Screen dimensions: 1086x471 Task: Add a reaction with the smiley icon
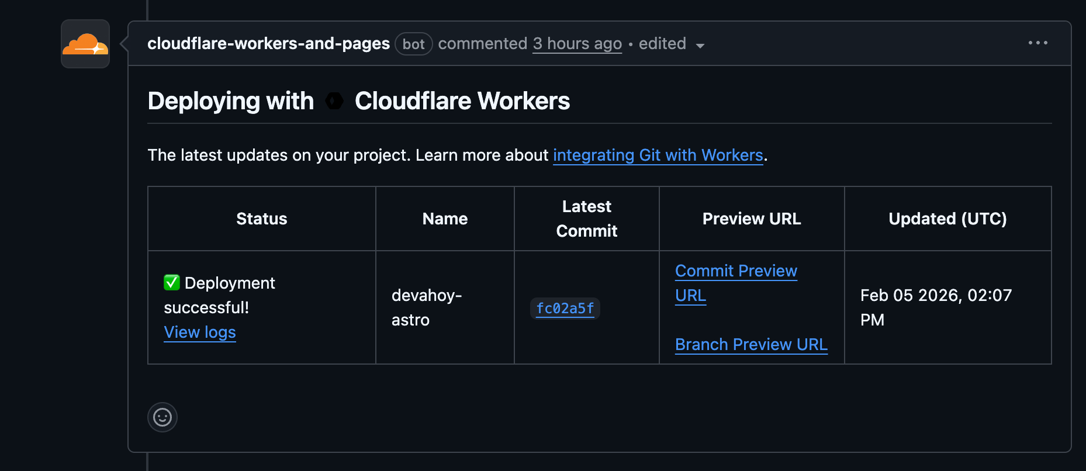(162, 417)
